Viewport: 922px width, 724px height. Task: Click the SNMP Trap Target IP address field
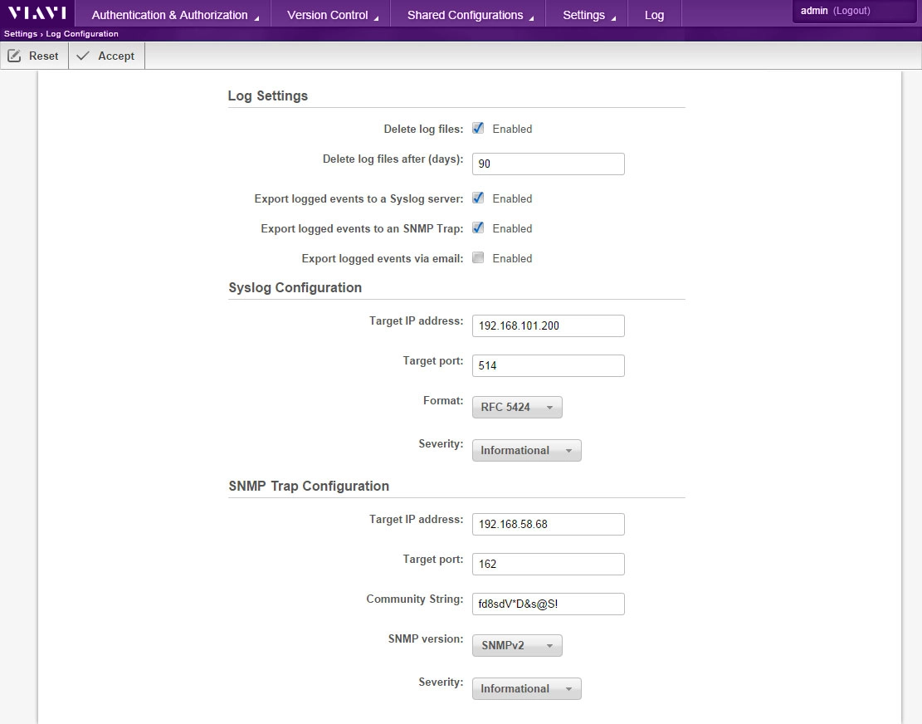pos(548,524)
